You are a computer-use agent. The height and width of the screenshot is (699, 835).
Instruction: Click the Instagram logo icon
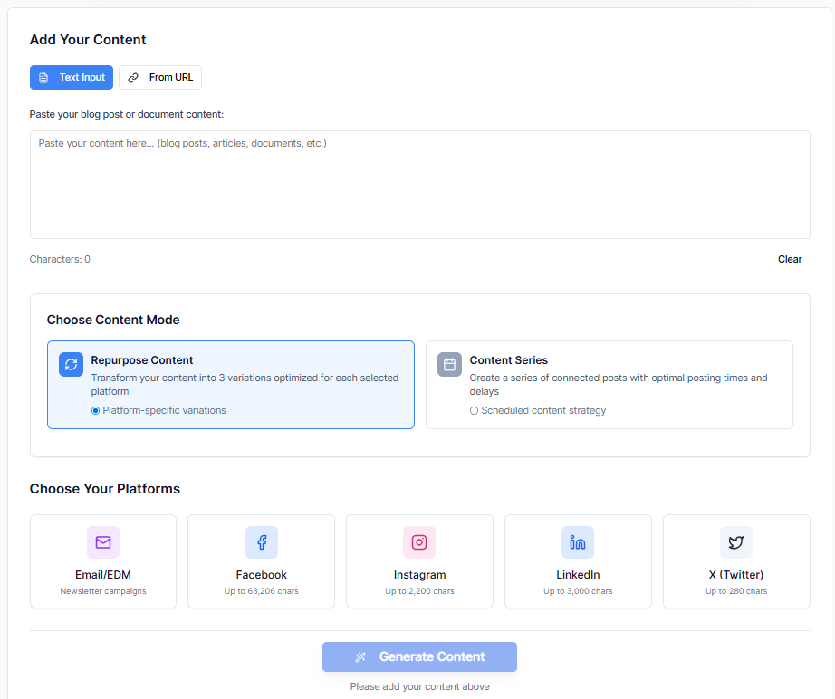419,542
